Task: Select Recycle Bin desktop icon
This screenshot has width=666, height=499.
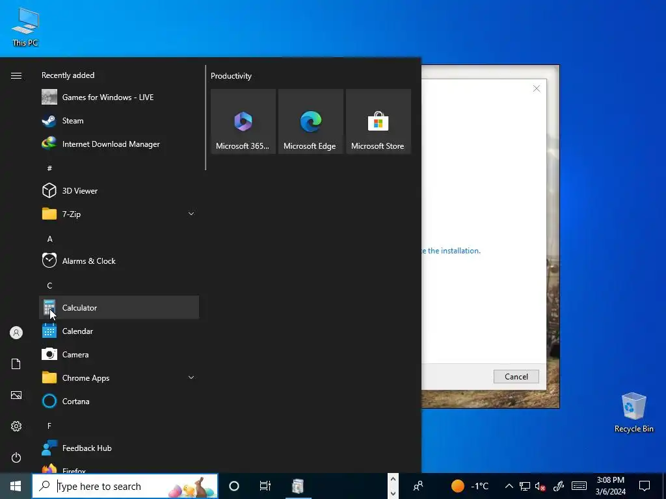Action: pyautogui.click(x=633, y=412)
